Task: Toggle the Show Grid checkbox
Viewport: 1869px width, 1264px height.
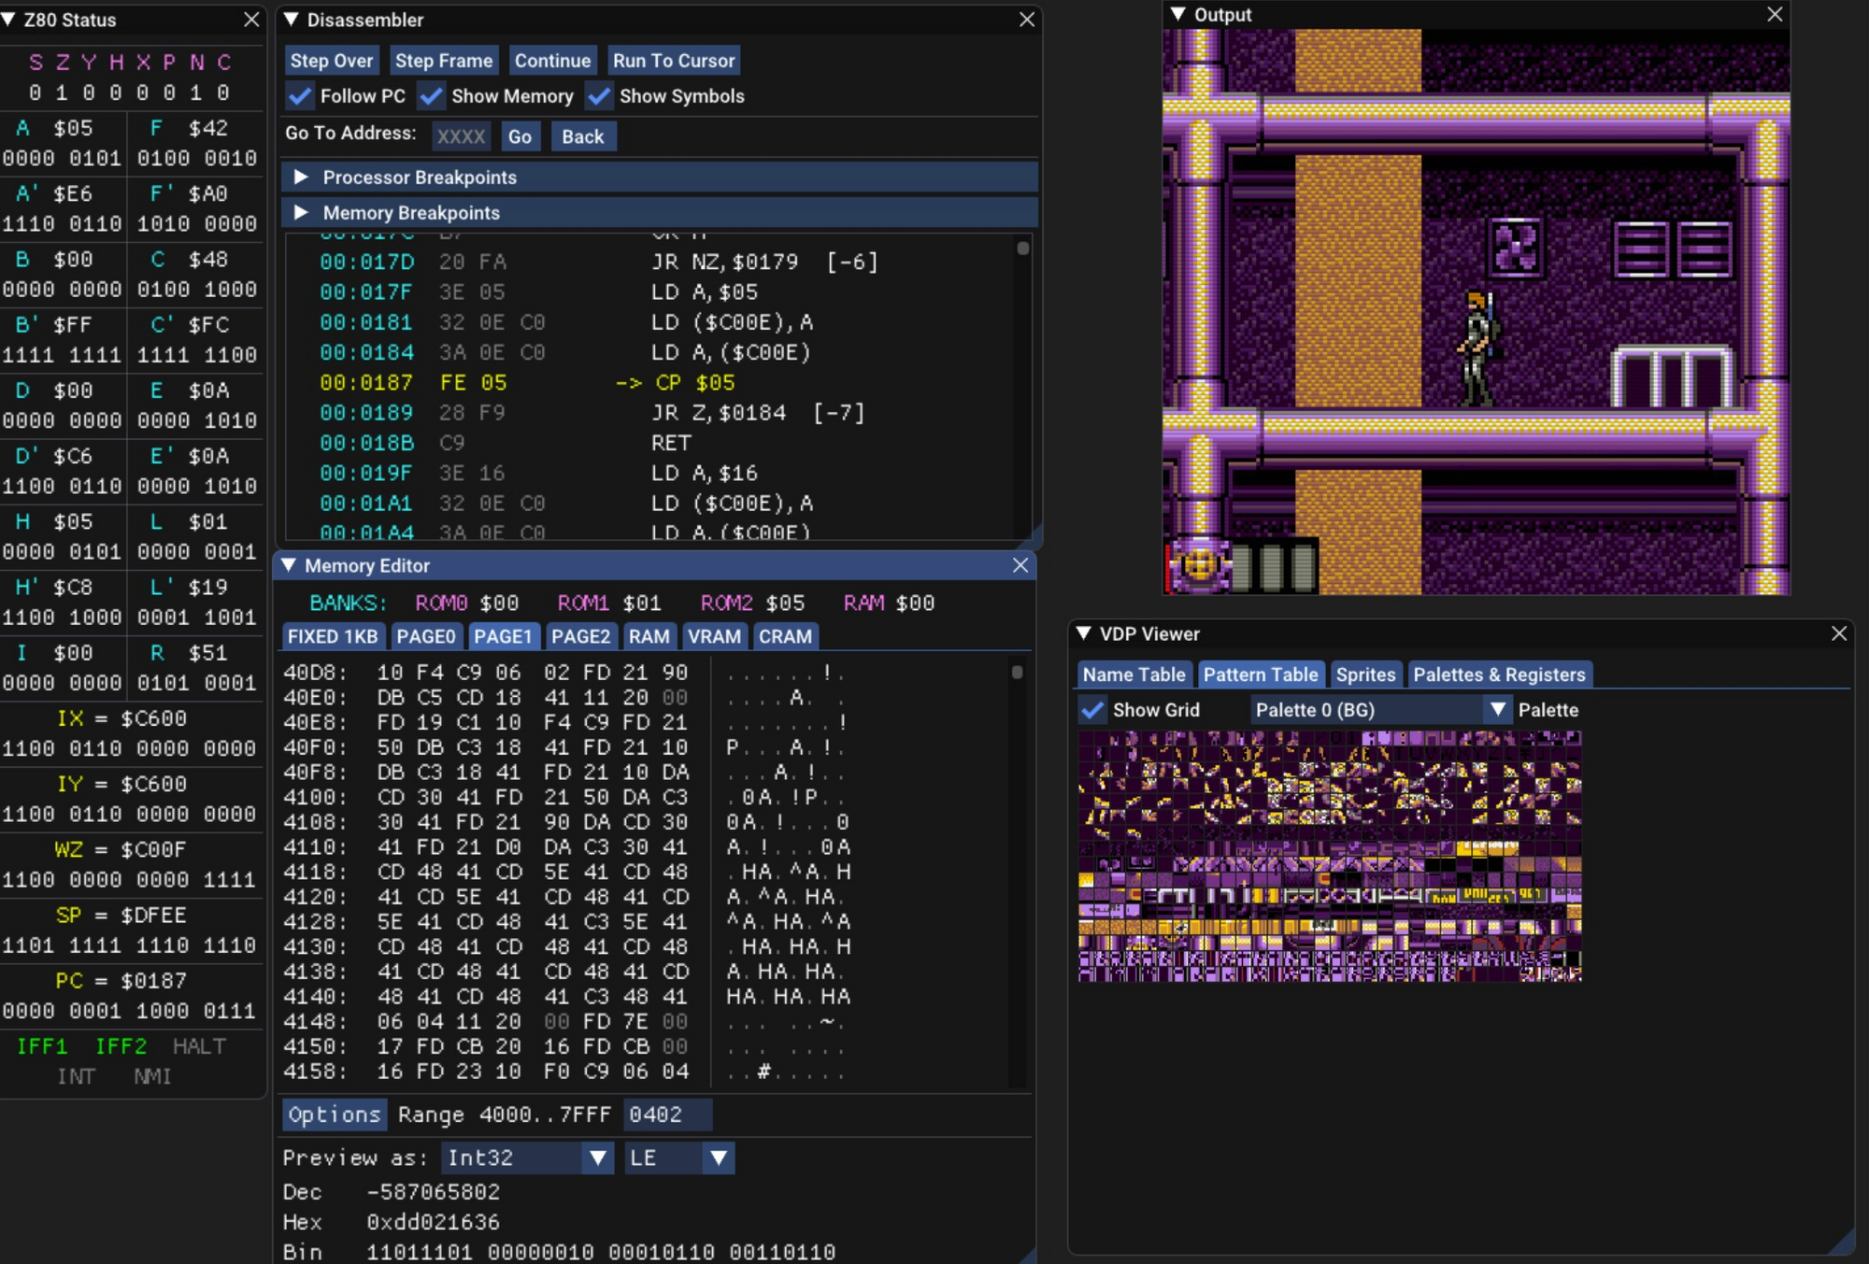Action: coord(1092,710)
